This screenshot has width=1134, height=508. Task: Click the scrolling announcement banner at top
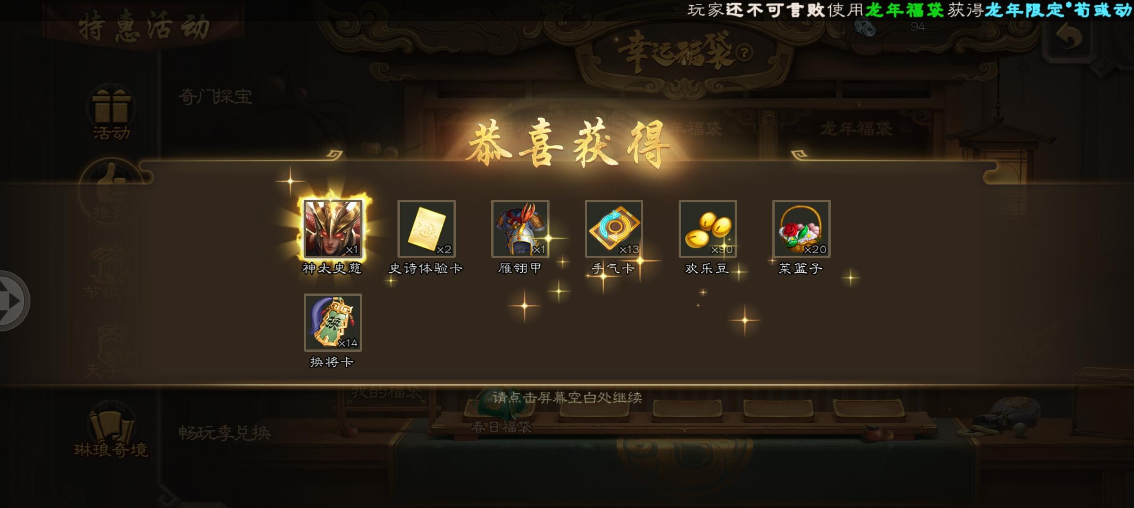click(x=910, y=10)
